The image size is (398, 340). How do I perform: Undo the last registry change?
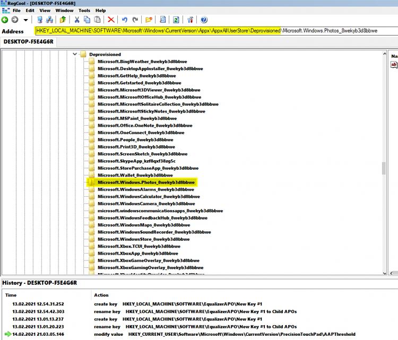pyautogui.click(x=125, y=20)
